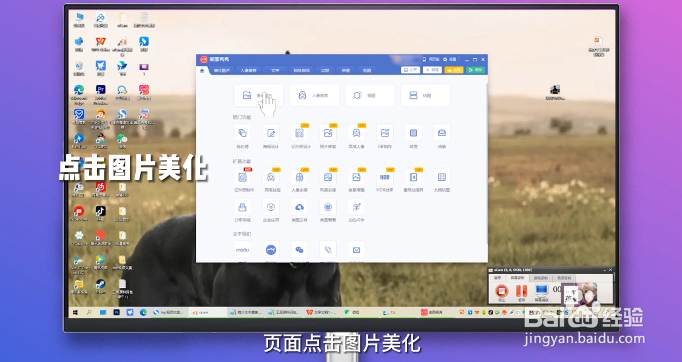Screen dimensions: 682x362
Task: Open the 海报设计 tool icon
Action: [x=271, y=133]
